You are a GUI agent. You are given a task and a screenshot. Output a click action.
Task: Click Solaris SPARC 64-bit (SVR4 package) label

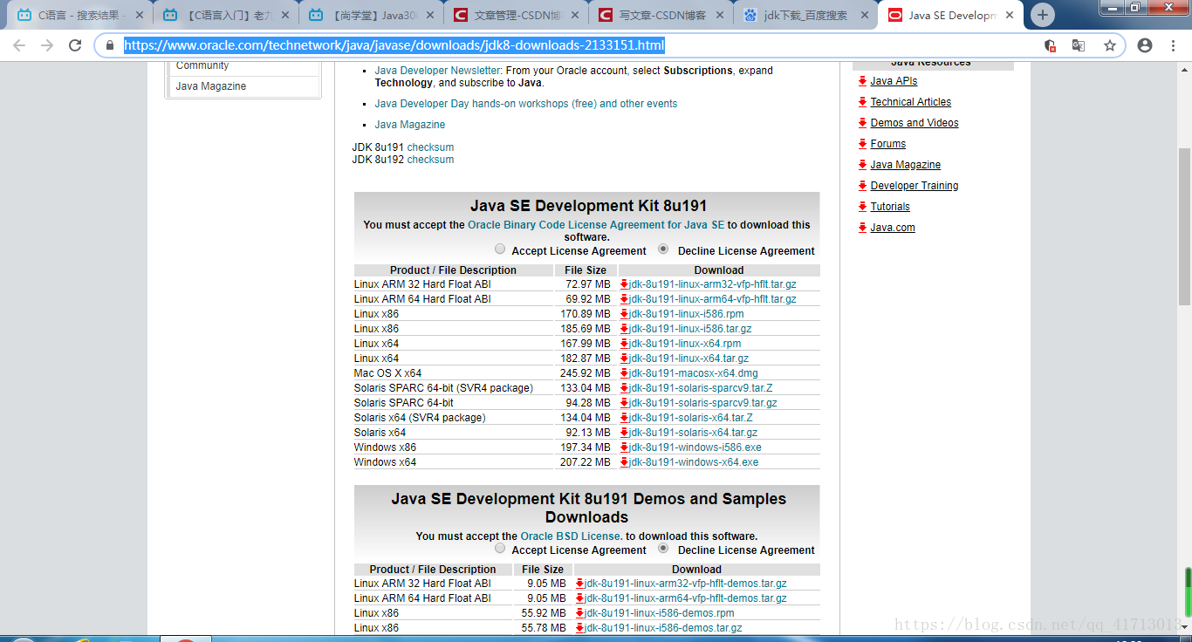pyautogui.click(x=443, y=388)
